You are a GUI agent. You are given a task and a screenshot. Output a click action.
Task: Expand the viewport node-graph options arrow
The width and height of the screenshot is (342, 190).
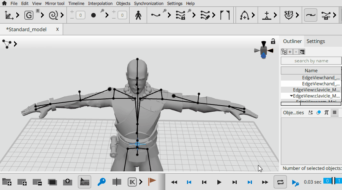pos(16,44)
